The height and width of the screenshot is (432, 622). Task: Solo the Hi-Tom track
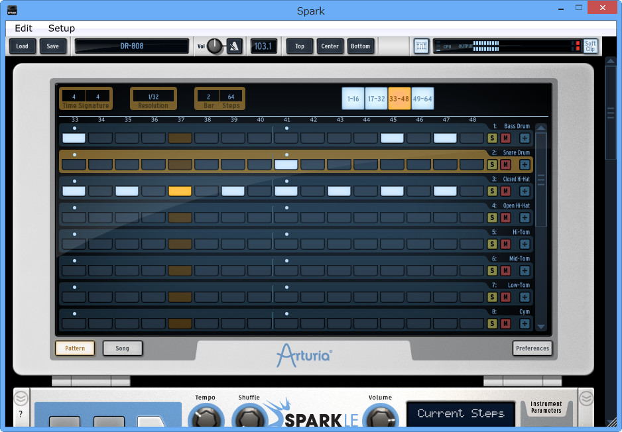click(x=492, y=244)
